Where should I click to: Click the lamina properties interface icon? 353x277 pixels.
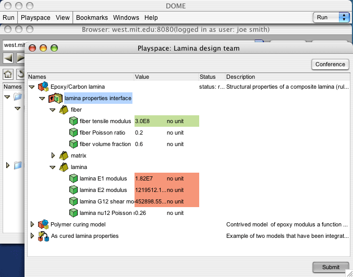click(x=55, y=98)
